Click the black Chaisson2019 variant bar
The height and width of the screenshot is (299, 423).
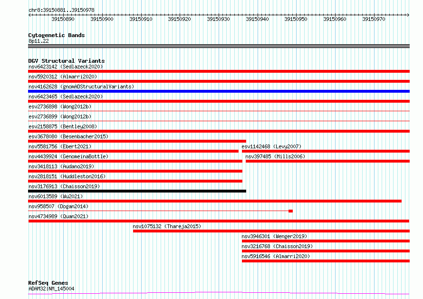[137, 191]
